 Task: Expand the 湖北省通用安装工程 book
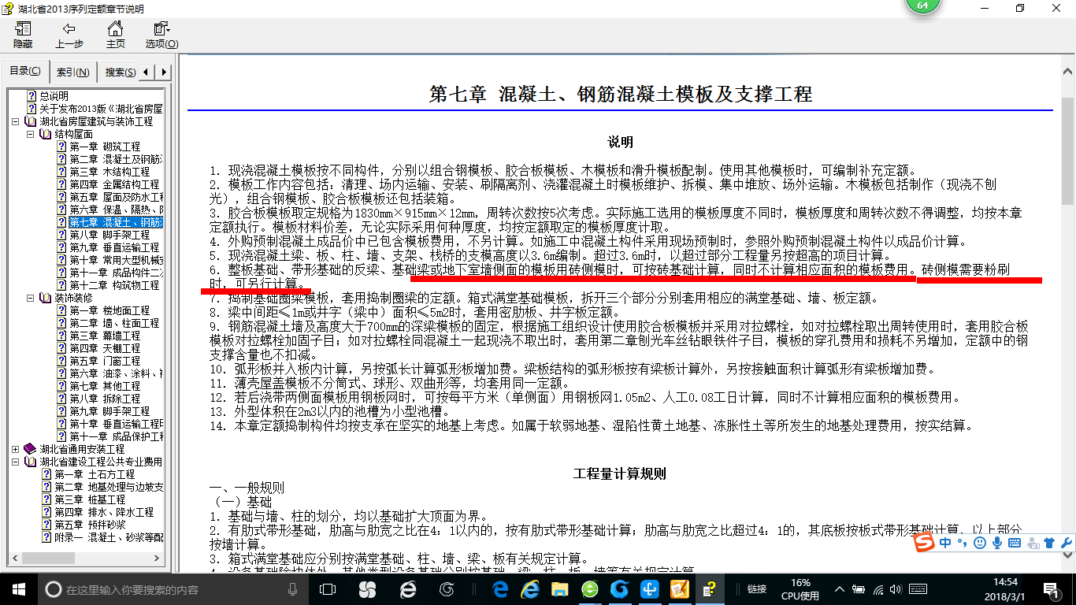tap(16, 450)
